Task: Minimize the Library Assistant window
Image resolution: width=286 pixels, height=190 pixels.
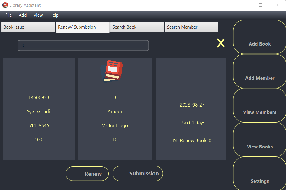Action: tap(243, 5)
